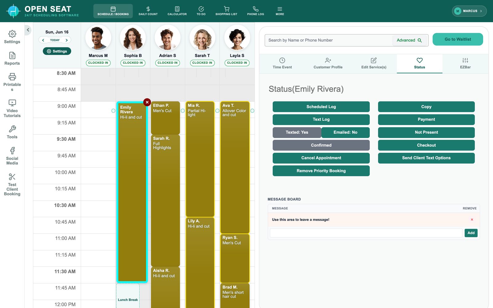Toggle the Emailed: No status

(345, 132)
